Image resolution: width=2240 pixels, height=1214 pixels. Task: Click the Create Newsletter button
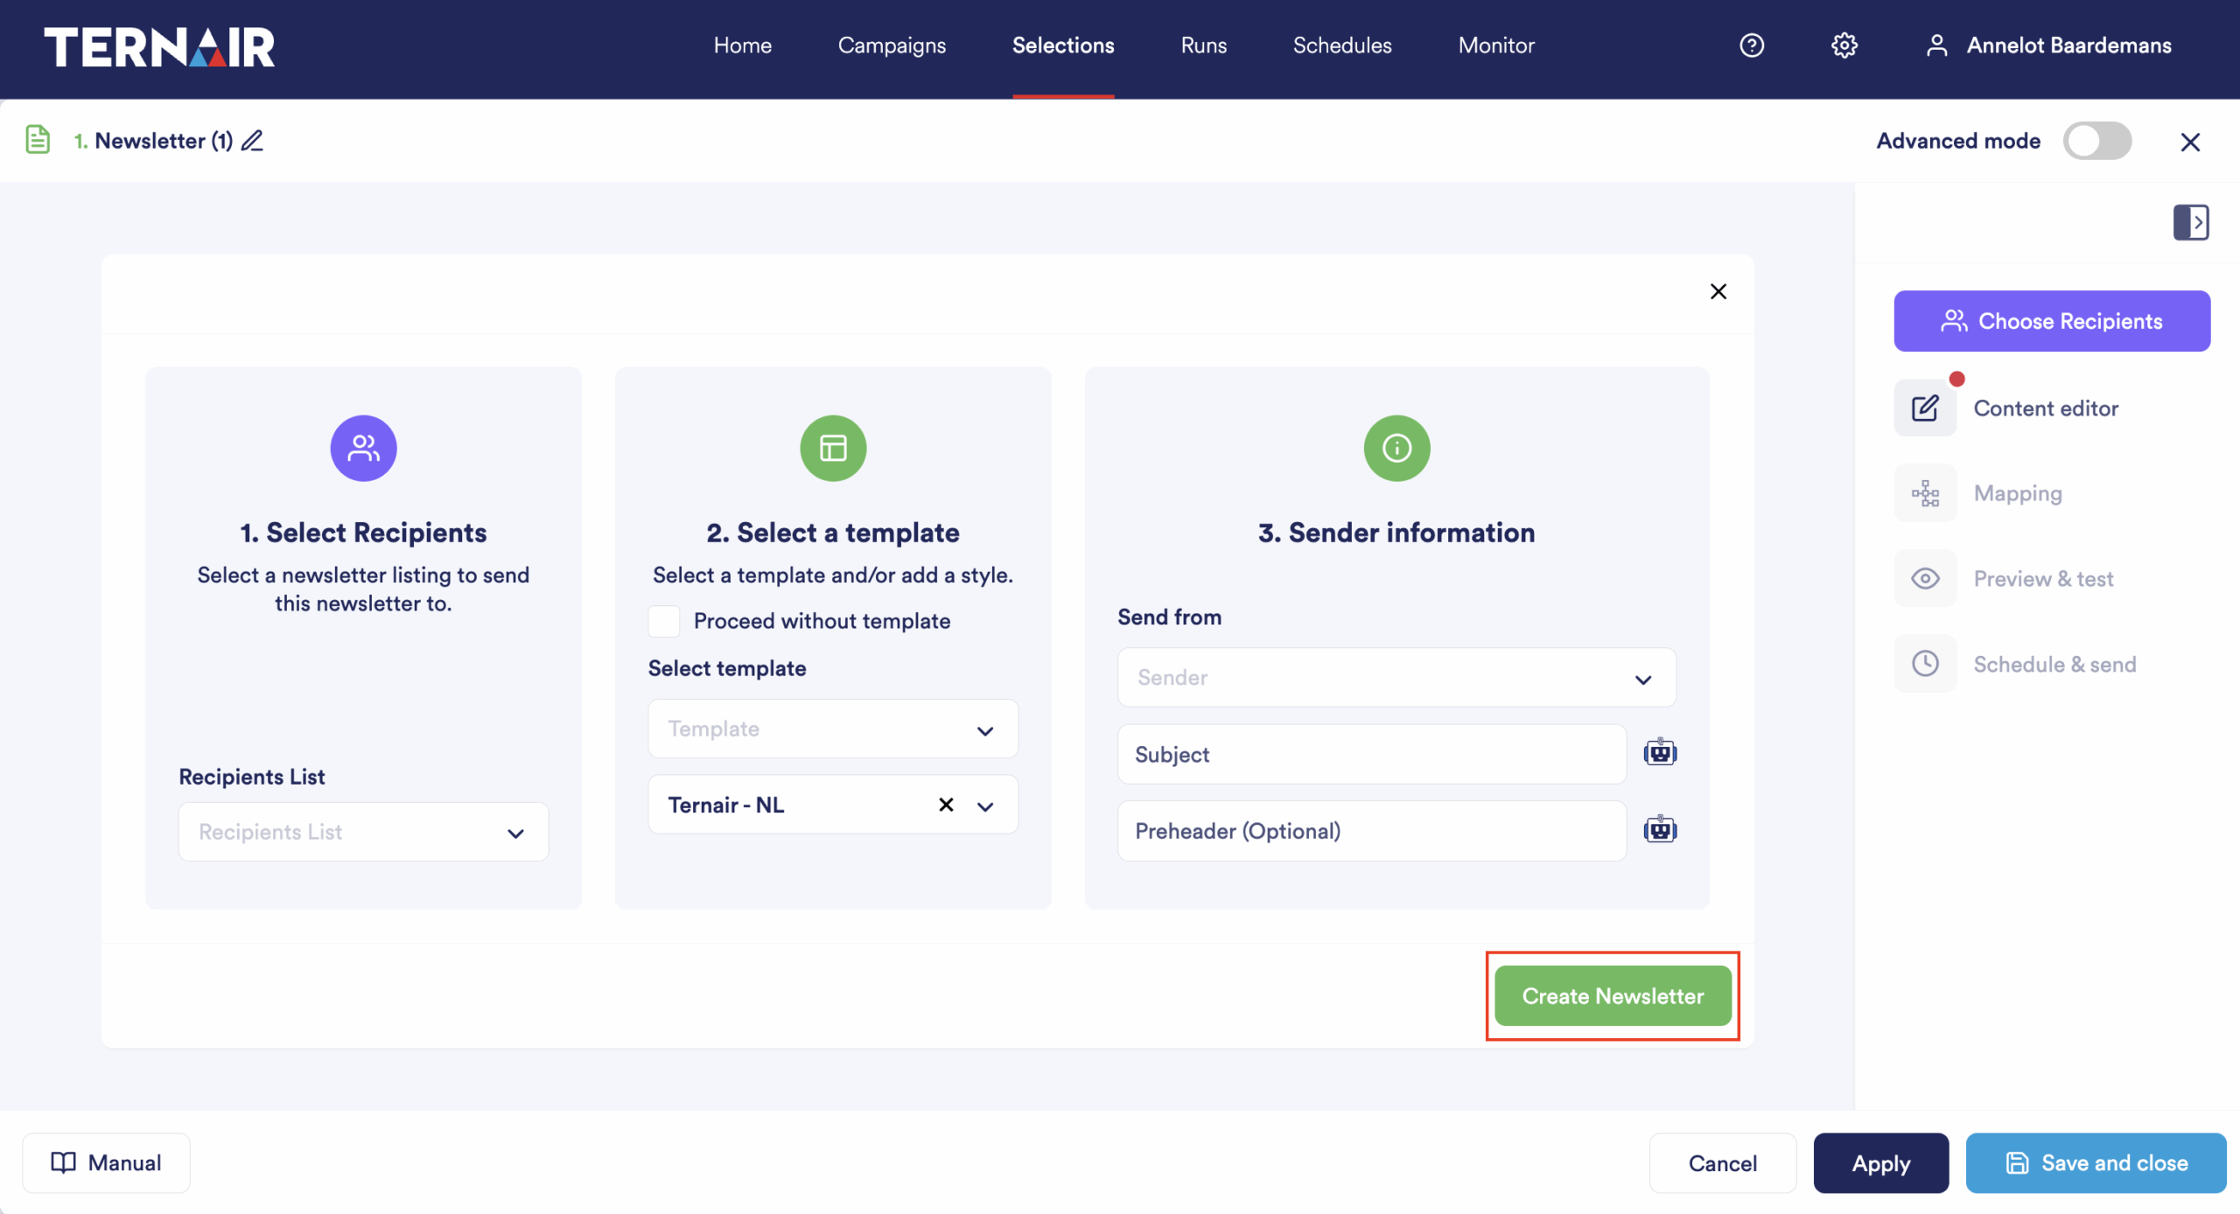[1613, 996]
